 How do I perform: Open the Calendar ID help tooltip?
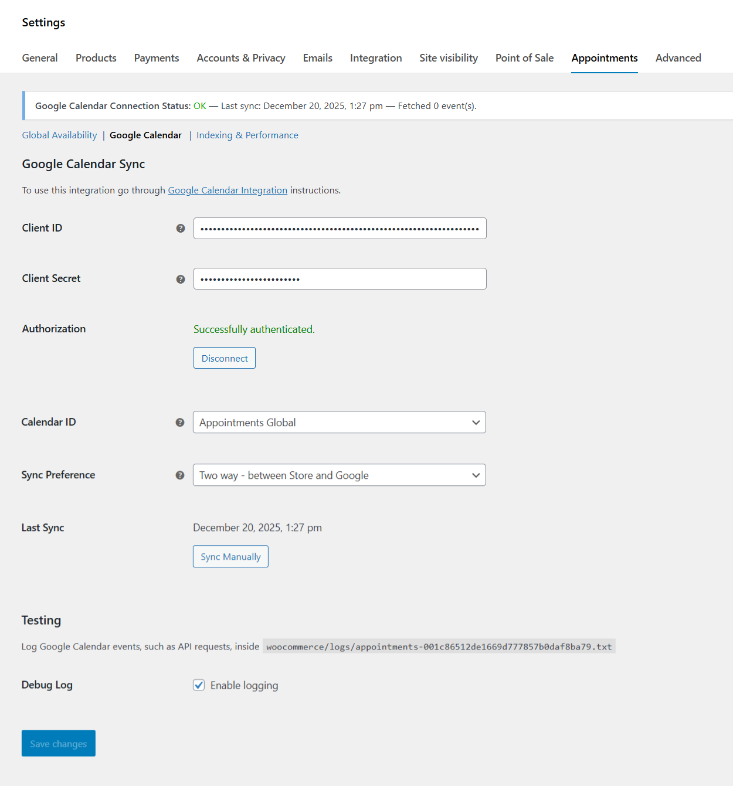[x=180, y=422]
